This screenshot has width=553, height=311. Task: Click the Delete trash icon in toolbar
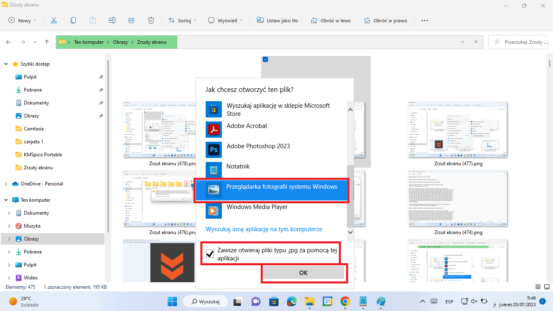[151, 20]
